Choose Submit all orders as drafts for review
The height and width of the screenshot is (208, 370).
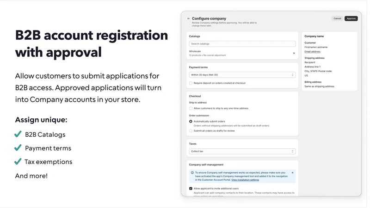(x=191, y=131)
